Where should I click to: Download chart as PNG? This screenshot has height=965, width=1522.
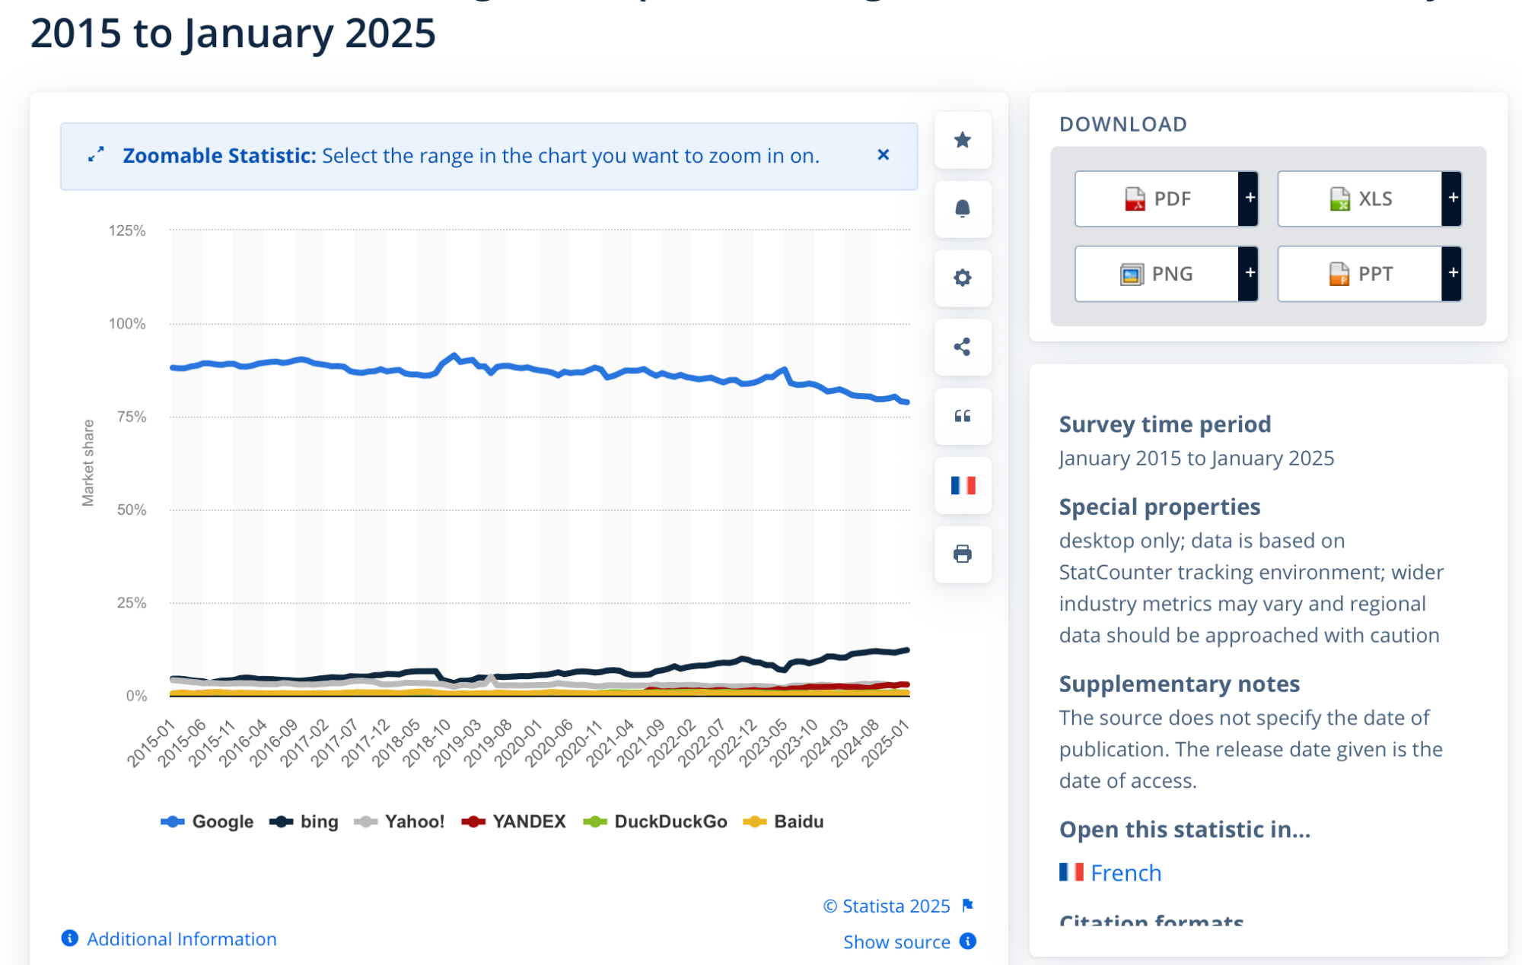[1157, 274]
